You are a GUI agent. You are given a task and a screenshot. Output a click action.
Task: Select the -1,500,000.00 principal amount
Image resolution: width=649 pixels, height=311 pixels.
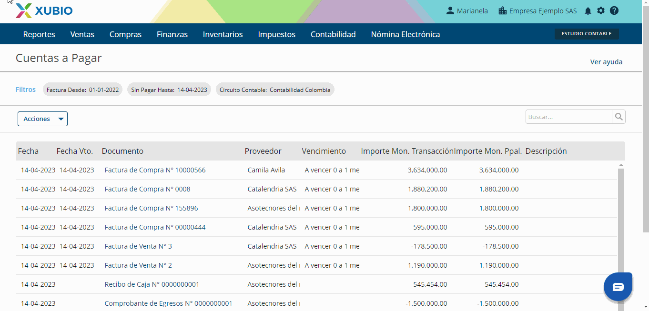coord(498,303)
